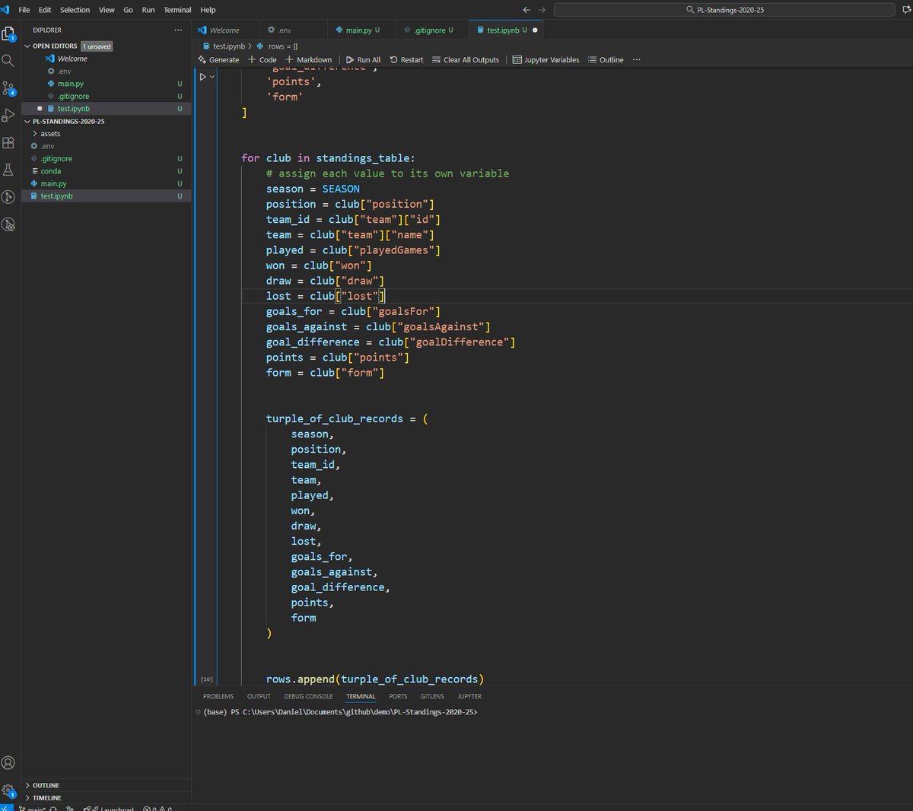Open the View menu
913x811 pixels.
pos(107,10)
